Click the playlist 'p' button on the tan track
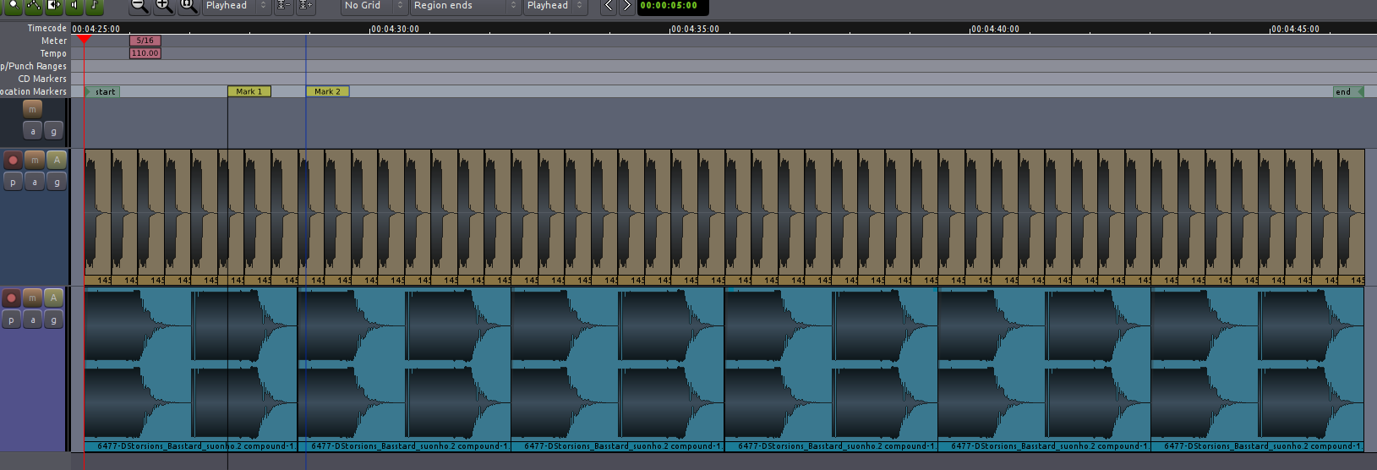Image resolution: width=1377 pixels, height=470 pixels. click(12, 182)
